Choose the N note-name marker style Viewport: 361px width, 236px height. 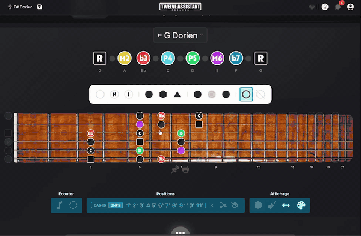(x=114, y=94)
